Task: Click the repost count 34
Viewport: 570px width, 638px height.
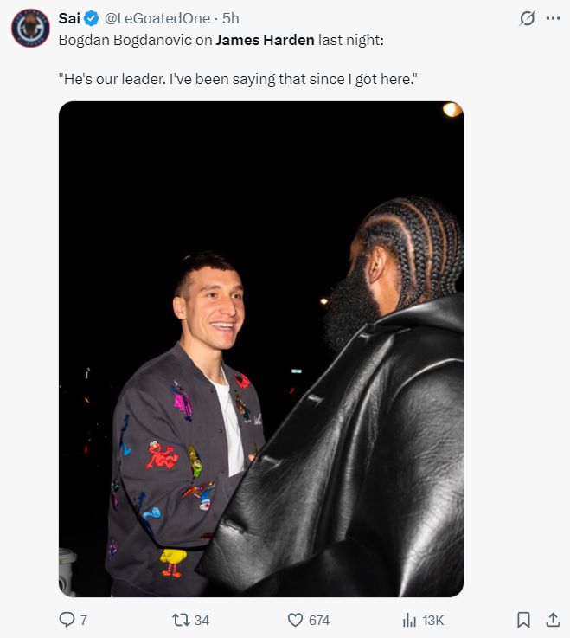Action: tap(202, 620)
